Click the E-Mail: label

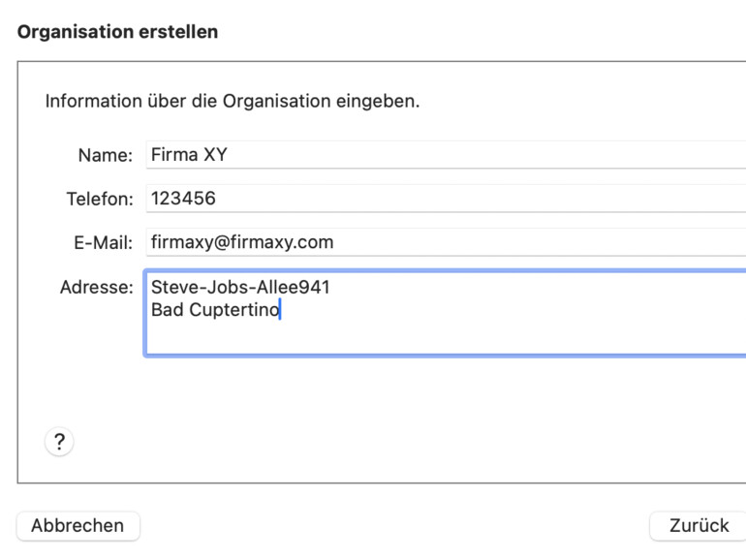[x=103, y=243]
